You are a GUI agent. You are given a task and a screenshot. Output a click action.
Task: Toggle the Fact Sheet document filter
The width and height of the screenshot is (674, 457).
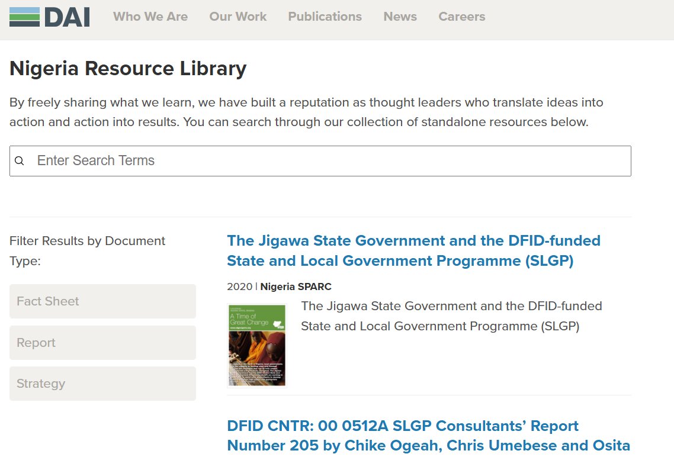102,301
